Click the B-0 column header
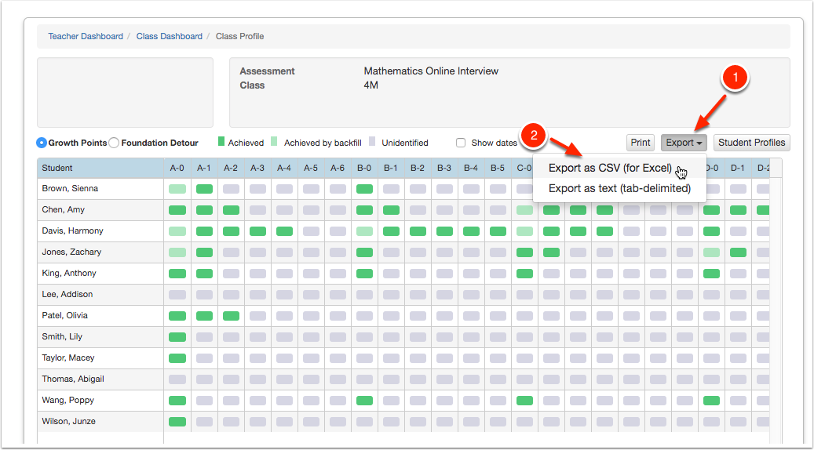 pos(364,168)
